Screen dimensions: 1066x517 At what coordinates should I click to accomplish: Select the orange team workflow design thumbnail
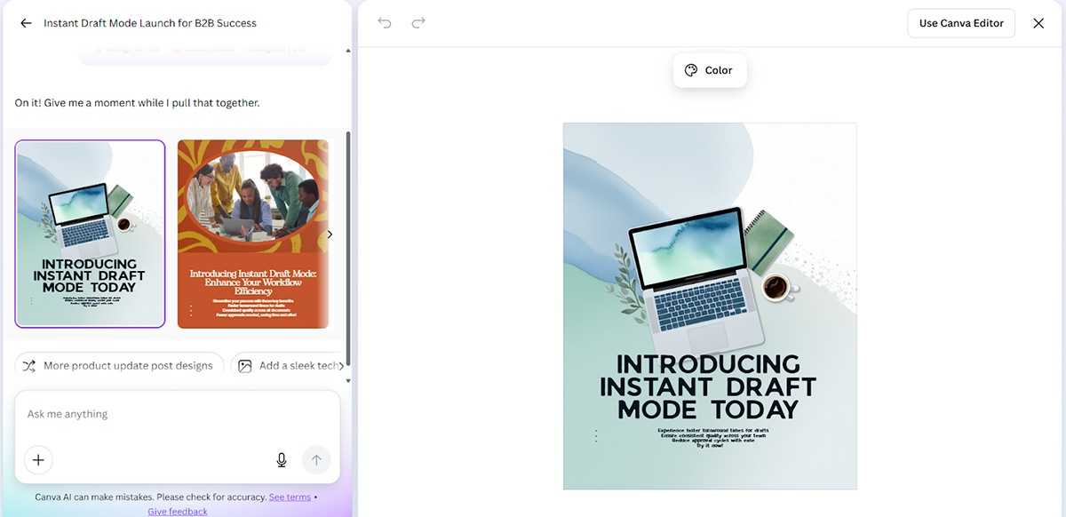click(253, 234)
